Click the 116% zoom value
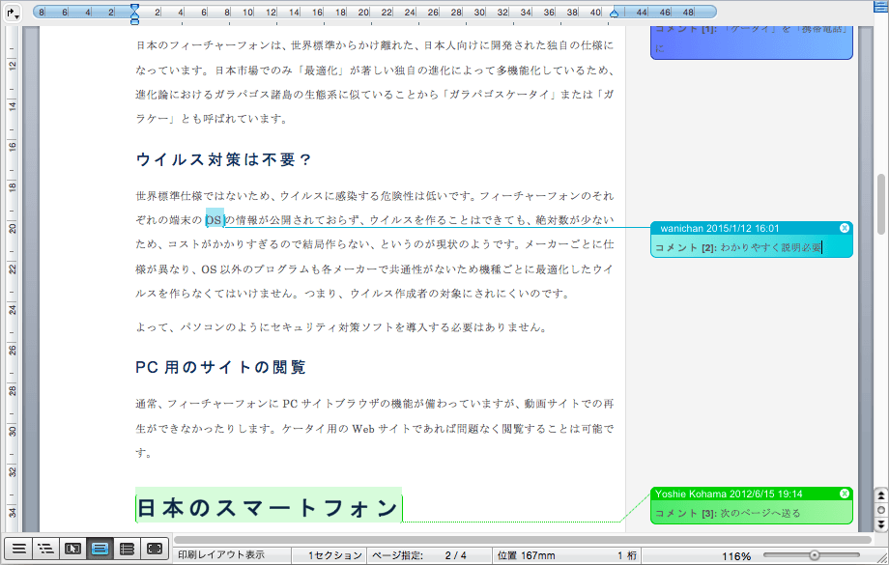Screen dimensions: 889x565 point(736,556)
